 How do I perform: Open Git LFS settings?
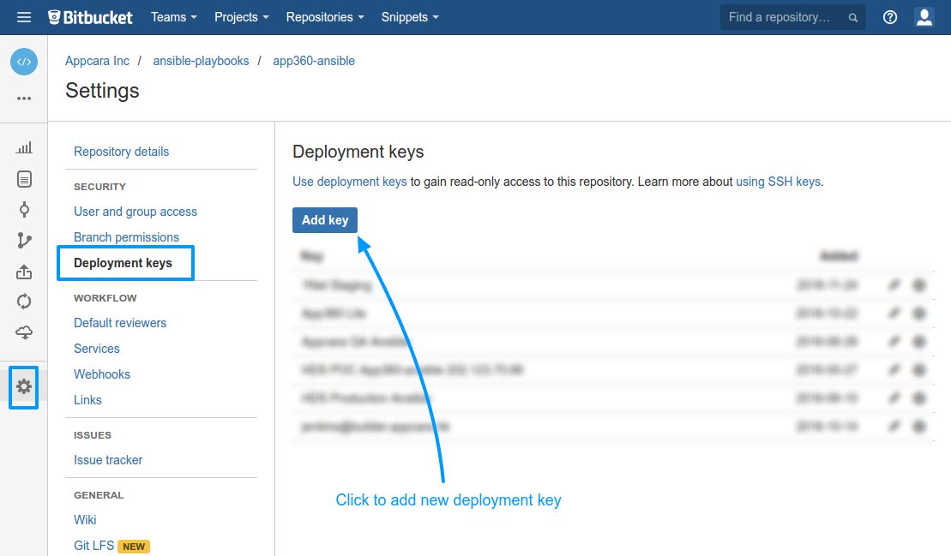(x=94, y=545)
